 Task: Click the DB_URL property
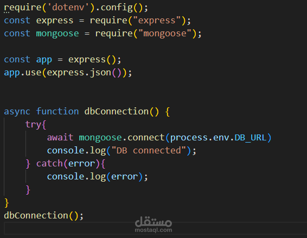(251, 138)
